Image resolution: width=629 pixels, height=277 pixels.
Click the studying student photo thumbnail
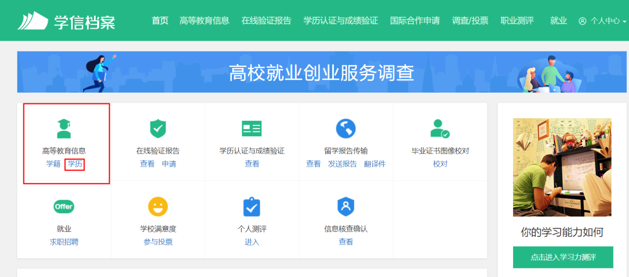click(x=562, y=167)
